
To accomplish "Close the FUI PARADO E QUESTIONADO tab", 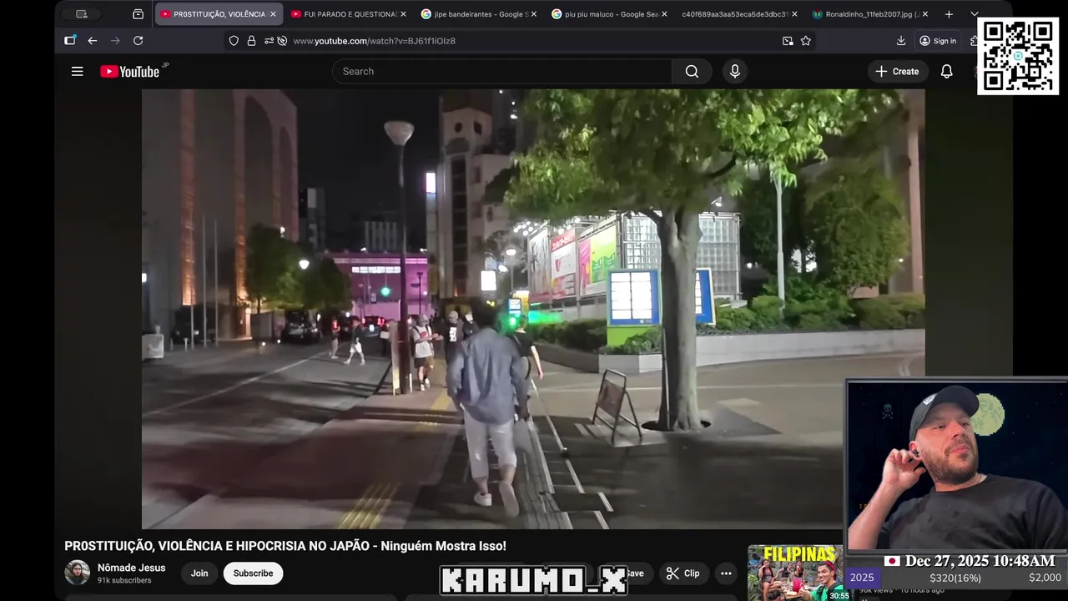I will pos(403,14).
